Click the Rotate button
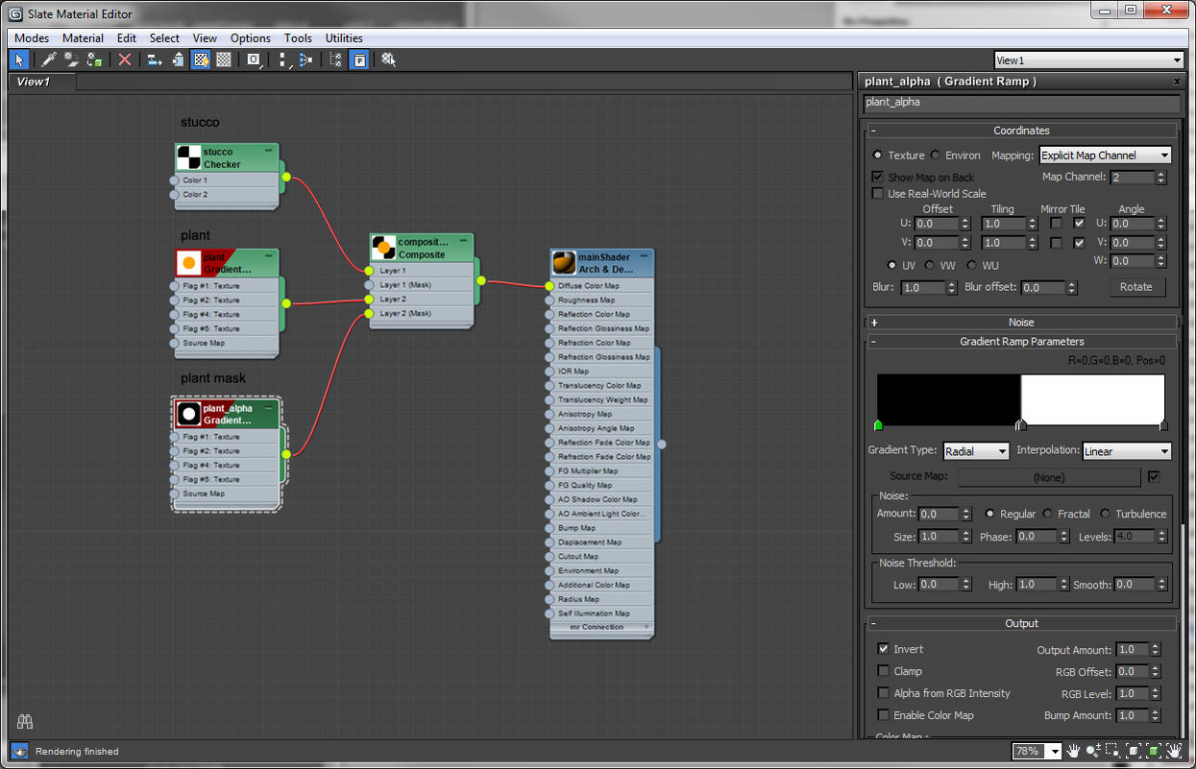The width and height of the screenshot is (1196, 769). (x=1136, y=287)
